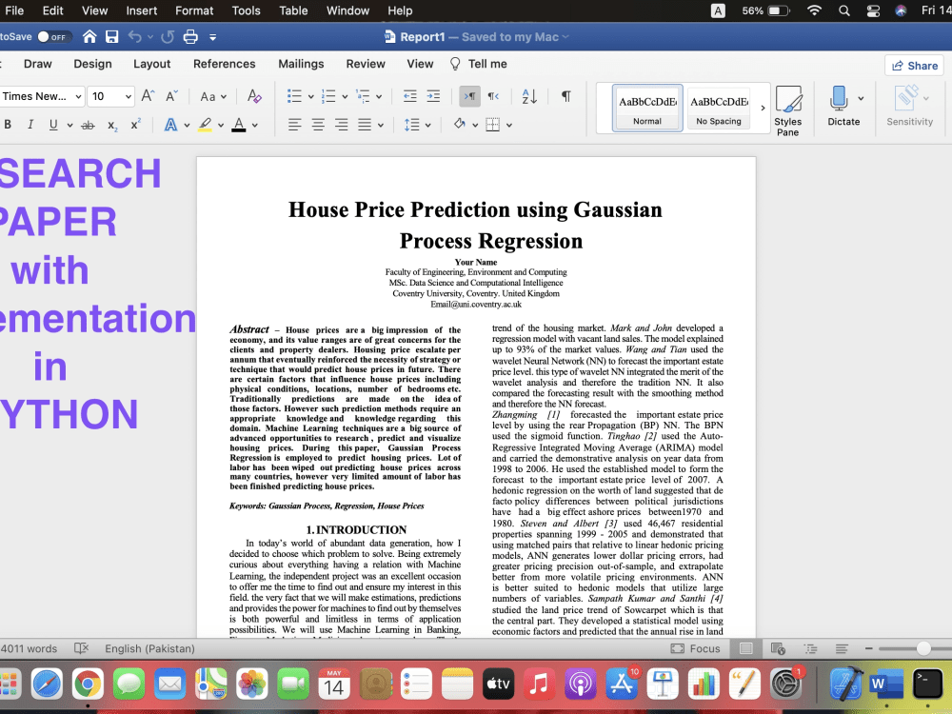Image resolution: width=952 pixels, height=714 pixels.
Task: Sort text A to Z
Action: [x=529, y=96]
